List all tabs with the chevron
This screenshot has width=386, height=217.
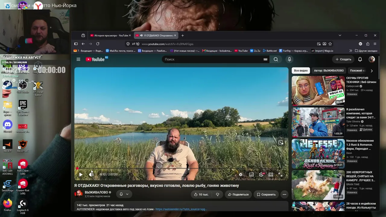(x=340, y=35)
